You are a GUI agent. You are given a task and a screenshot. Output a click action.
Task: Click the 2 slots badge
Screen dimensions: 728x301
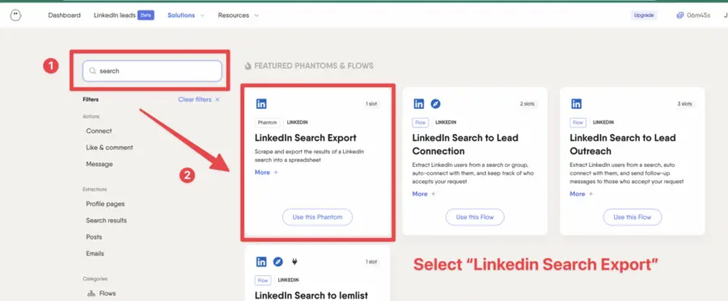[527, 104]
